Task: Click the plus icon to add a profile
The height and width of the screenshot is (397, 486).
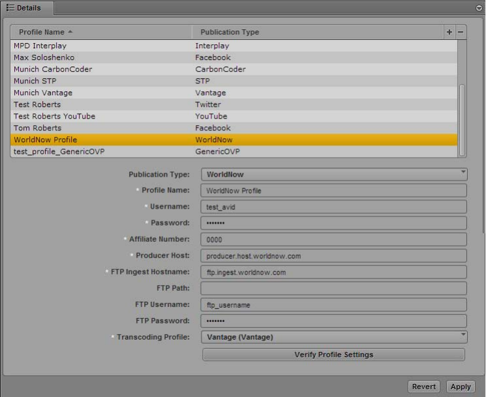Action: (449, 32)
